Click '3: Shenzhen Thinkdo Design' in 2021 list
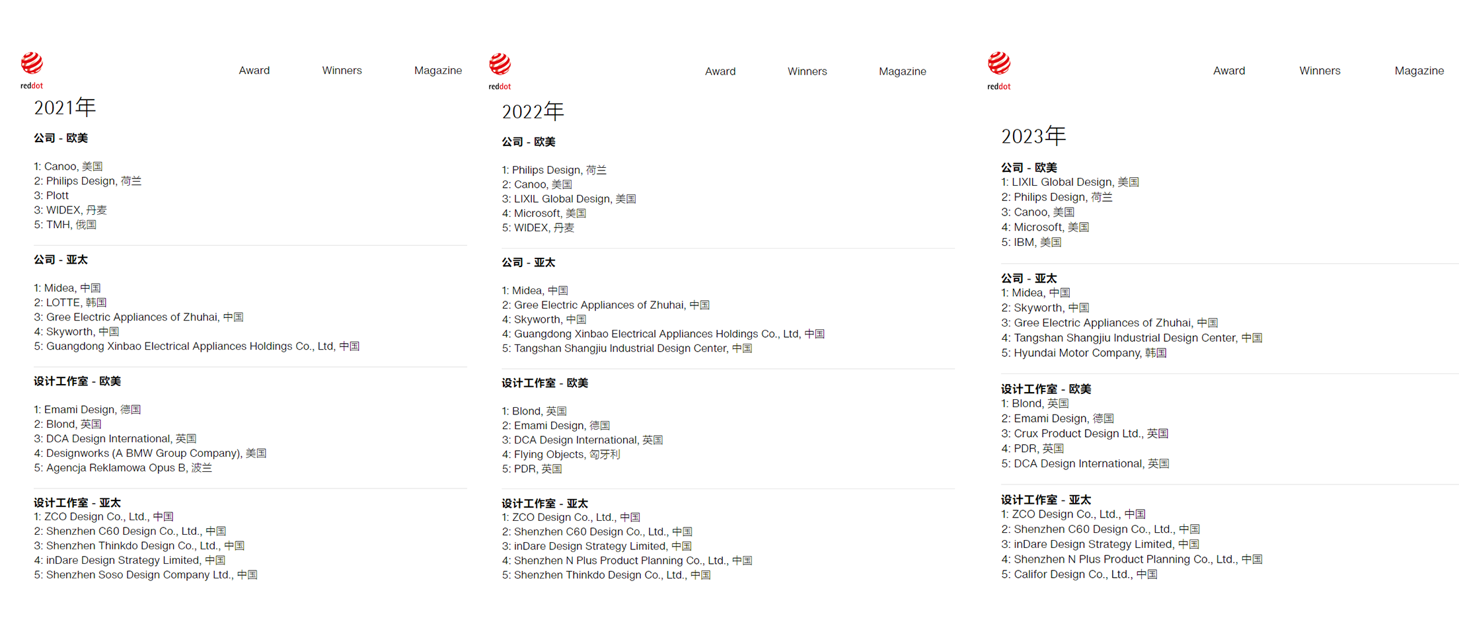This screenshot has height=628, width=1459. (139, 545)
